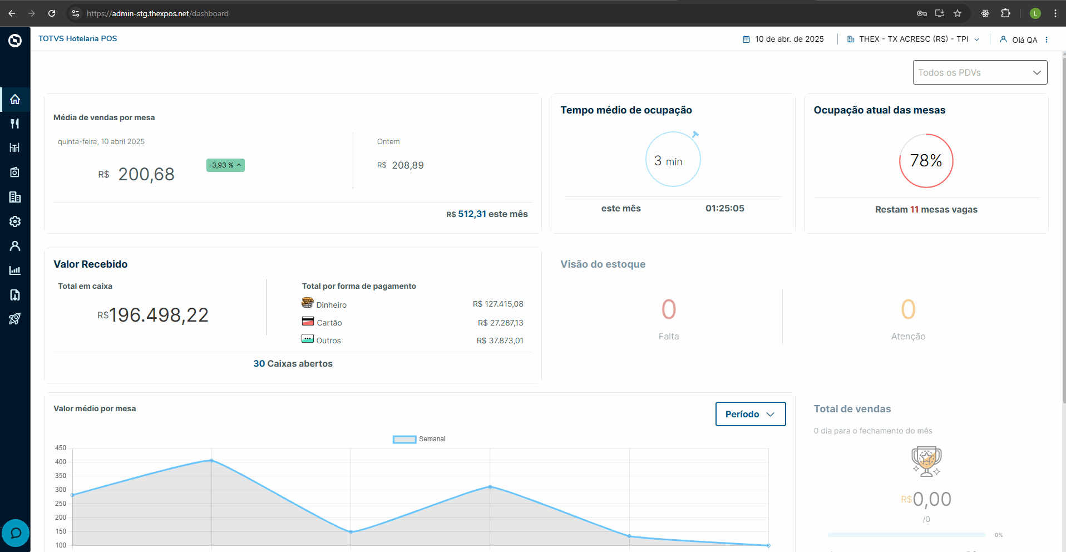
Task: Click the TOTVS Hotelaria POS title link
Action: pyautogui.click(x=78, y=38)
